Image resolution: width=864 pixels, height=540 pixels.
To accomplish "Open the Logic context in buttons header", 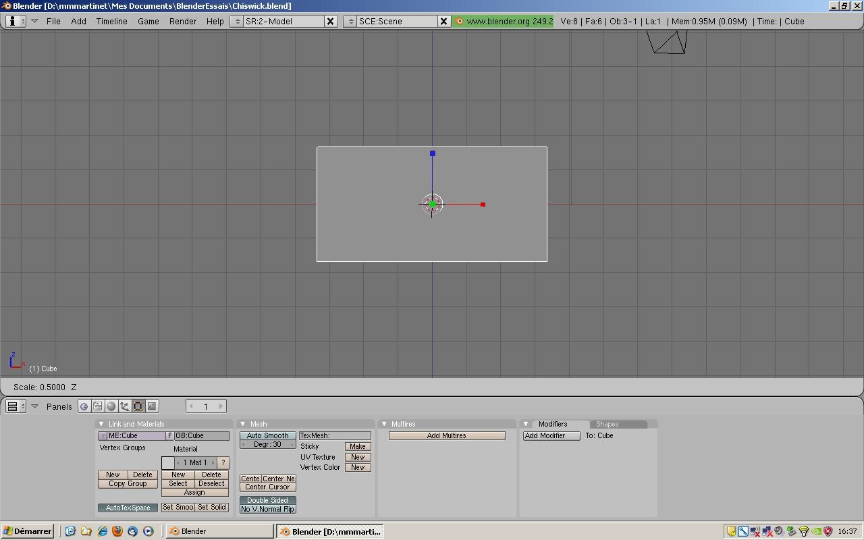I will tap(84, 406).
